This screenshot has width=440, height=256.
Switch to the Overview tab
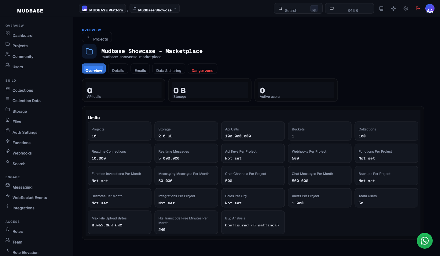(x=94, y=69)
